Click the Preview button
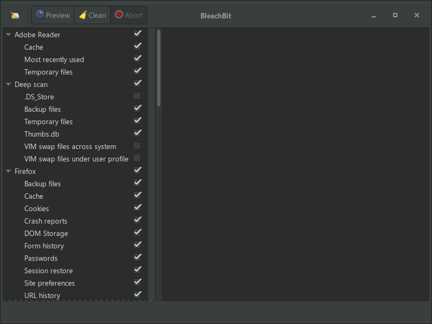Image resolution: width=432 pixels, height=324 pixels. pyautogui.click(x=53, y=15)
